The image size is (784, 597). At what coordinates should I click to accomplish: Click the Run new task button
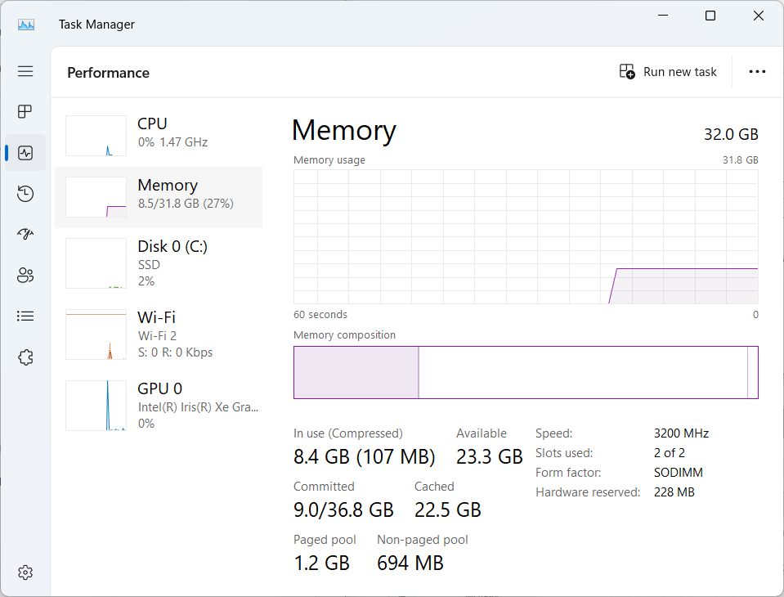[x=667, y=72]
